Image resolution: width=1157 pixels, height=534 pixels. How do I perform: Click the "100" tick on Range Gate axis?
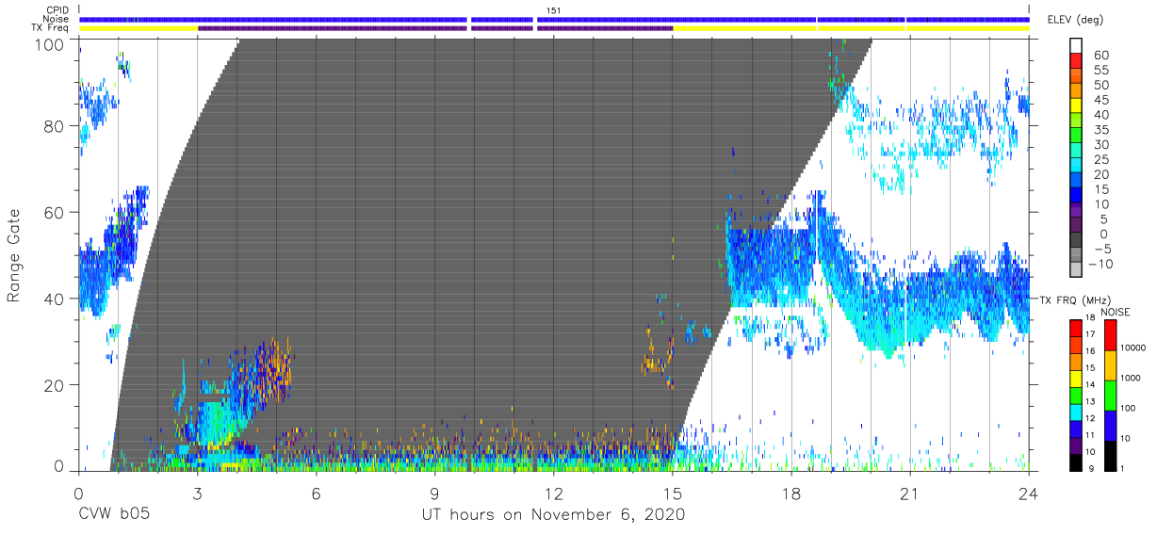(49, 45)
